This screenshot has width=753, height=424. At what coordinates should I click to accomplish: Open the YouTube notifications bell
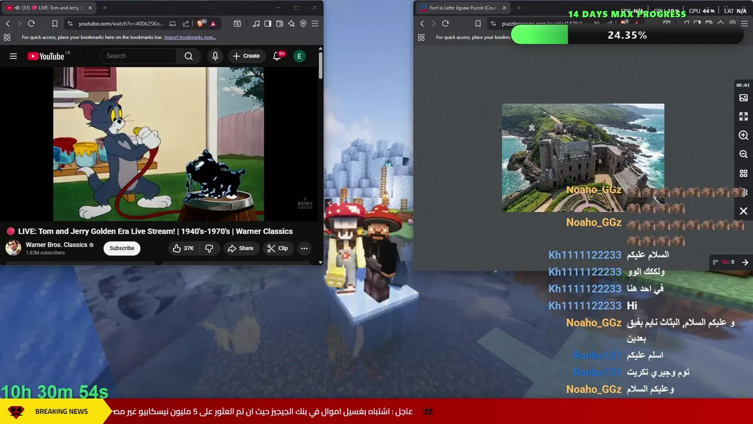click(277, 56)
